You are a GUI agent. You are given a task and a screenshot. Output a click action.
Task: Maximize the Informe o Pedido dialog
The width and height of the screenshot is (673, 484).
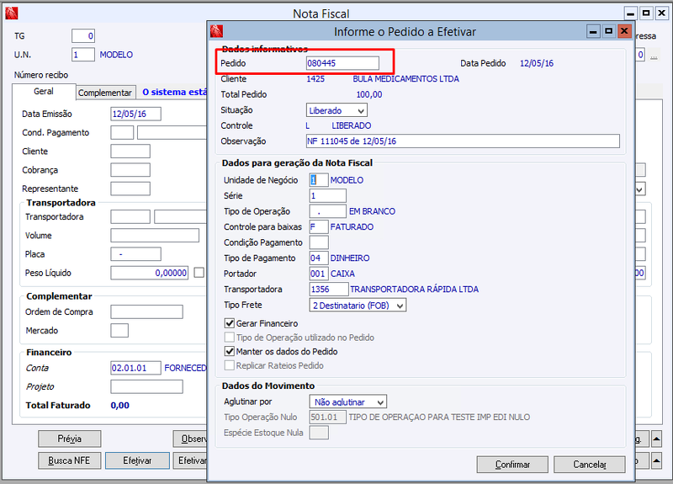point(608,31)
